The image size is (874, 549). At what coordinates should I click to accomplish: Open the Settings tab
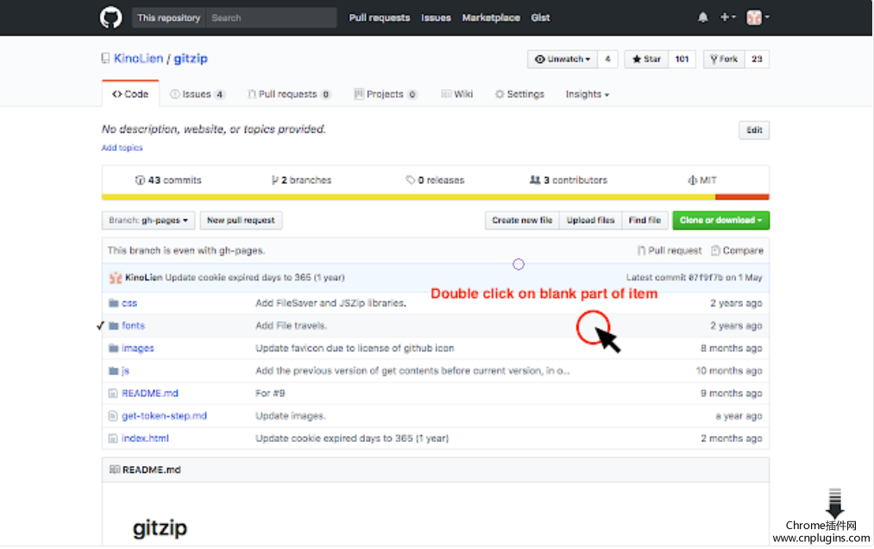[x=519, y=94]
